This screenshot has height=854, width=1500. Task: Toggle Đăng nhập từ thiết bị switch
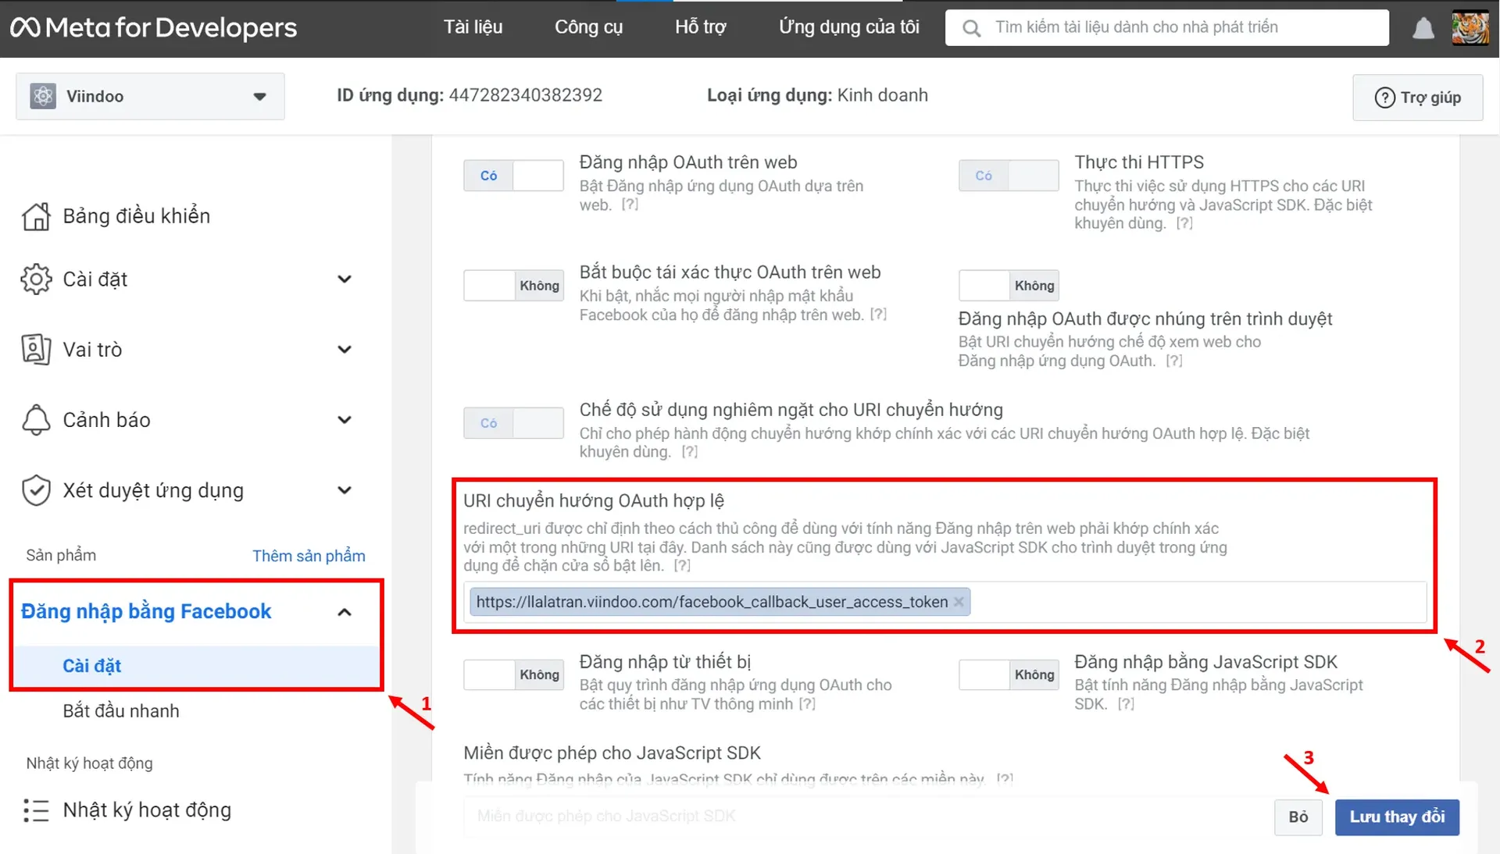(513, 674)
